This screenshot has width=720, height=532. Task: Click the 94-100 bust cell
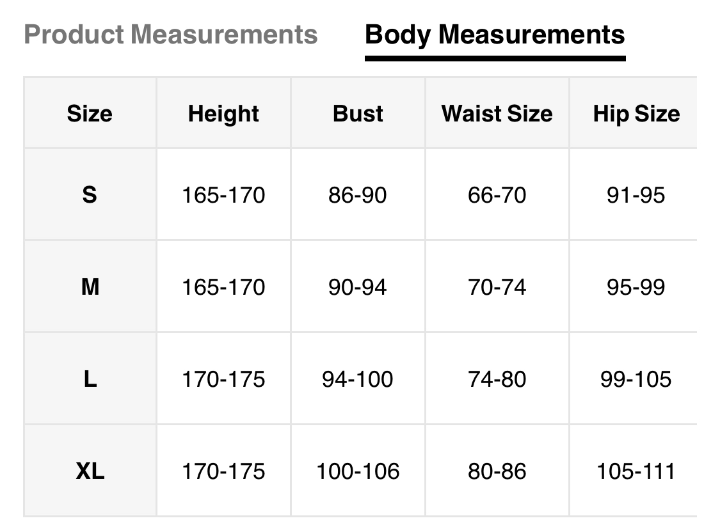pos(358,379)
